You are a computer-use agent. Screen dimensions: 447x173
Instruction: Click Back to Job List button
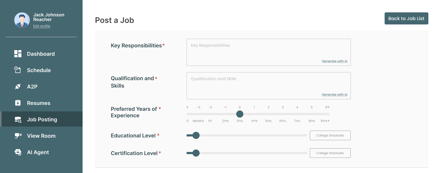(406, 19)
